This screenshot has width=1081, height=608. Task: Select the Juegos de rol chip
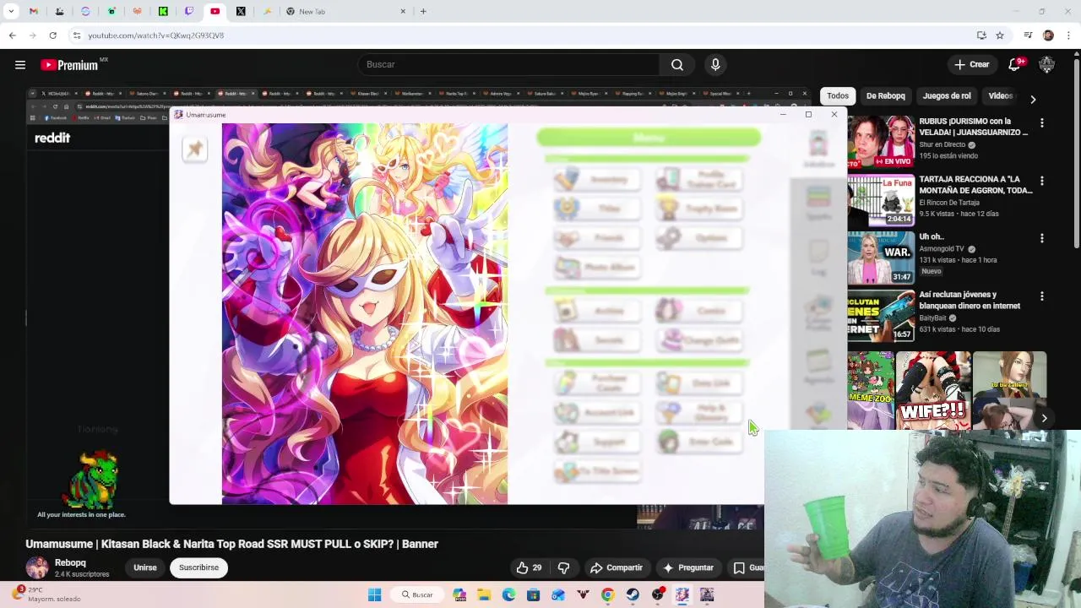(947, 95)
